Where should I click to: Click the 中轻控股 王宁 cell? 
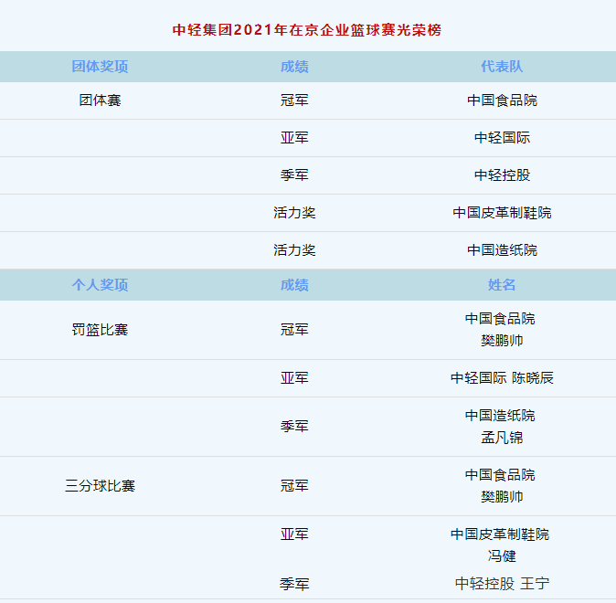(x=502, y=584)
